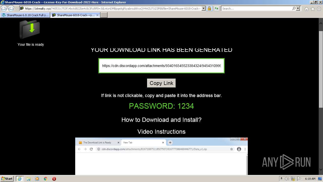The height and width of the screenshot is (182, 323).
Task: Show hidden system tray icons arrow
Action: pos(281,178)
